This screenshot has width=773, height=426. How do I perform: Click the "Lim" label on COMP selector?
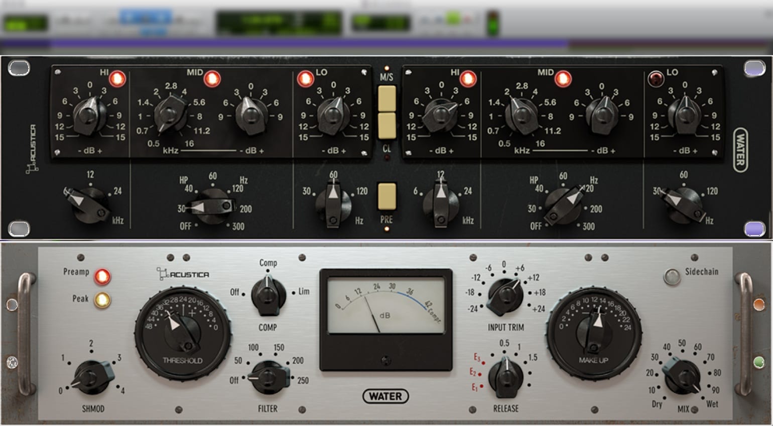click(x=304, y=291)
